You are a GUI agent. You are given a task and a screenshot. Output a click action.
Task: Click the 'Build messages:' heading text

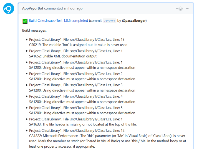pos(34,30)
